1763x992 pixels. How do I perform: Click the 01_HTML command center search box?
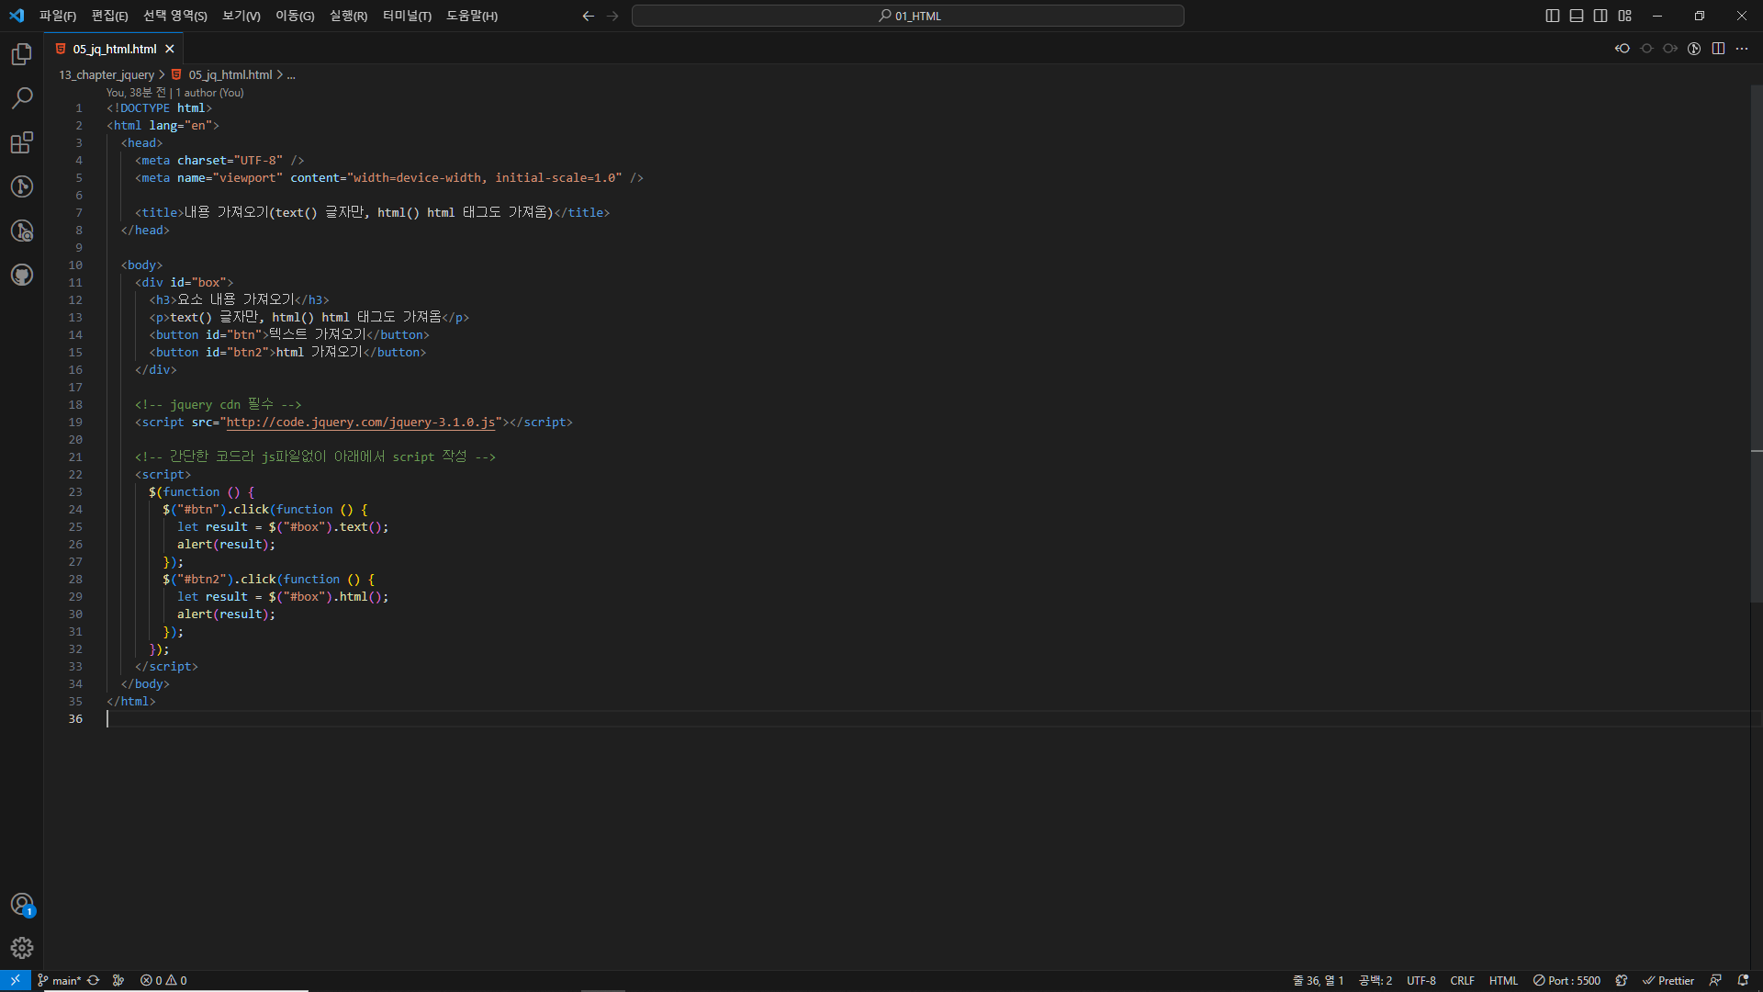pyautogui.click(x=907, y=16)
